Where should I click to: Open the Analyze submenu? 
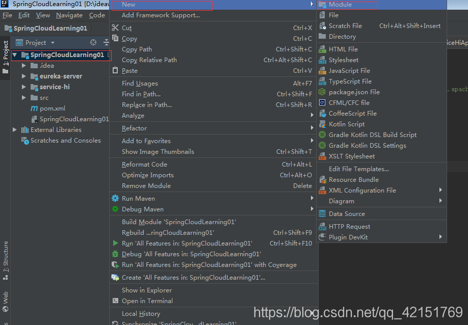213,116
